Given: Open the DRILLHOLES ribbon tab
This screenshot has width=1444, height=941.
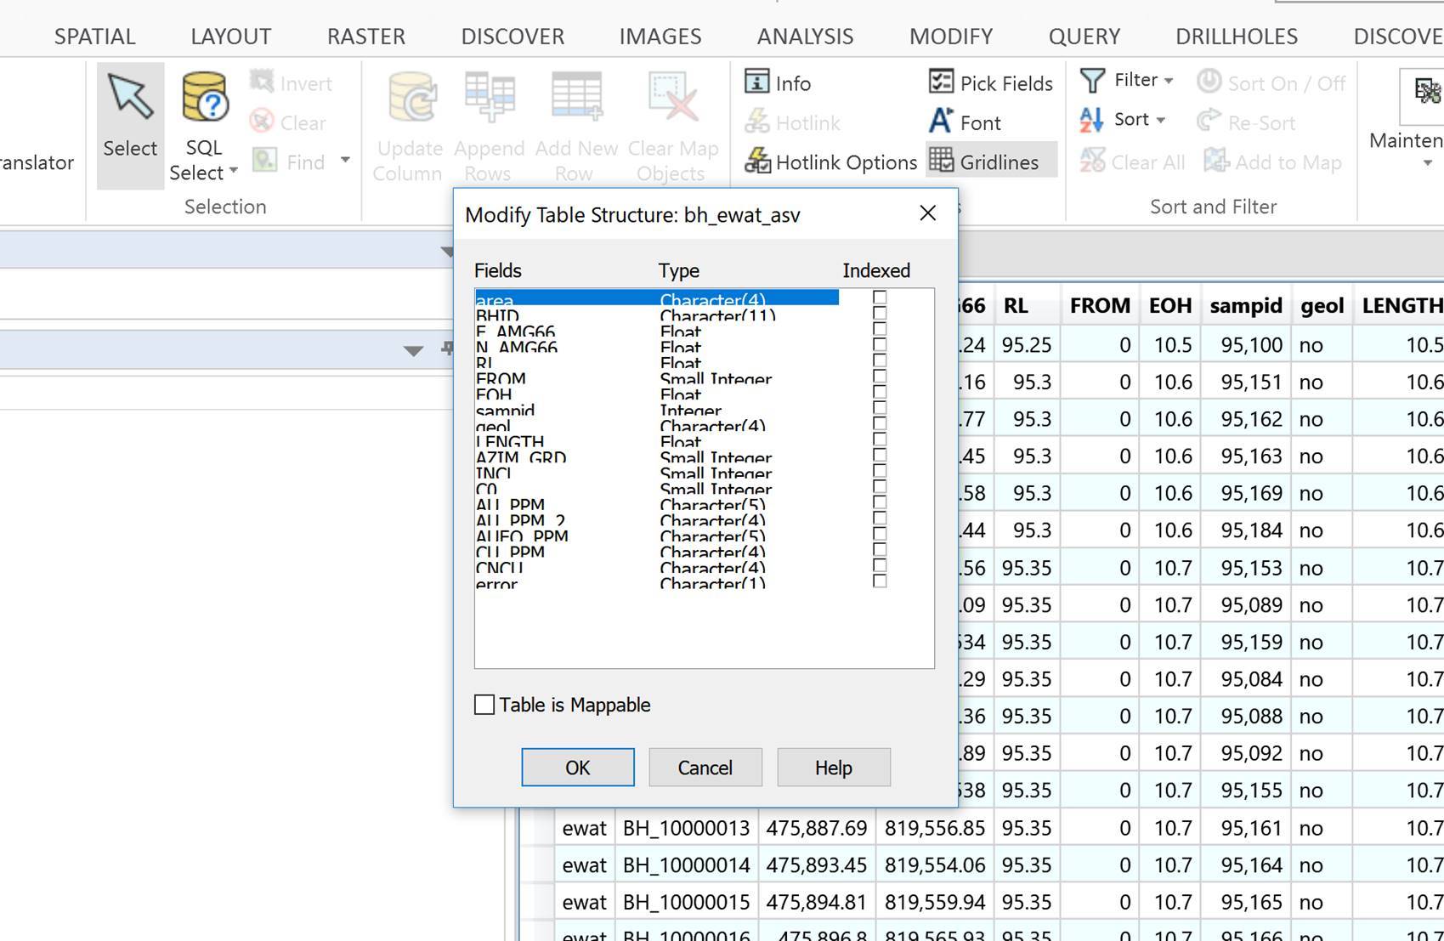Looking at the screenshot, I should tap(1237, 37).
